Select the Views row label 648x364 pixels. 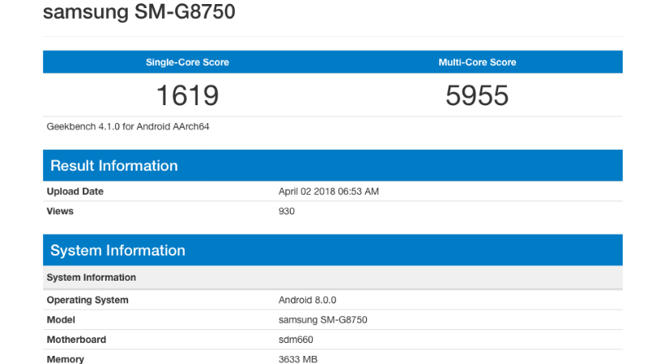[60, 211]
